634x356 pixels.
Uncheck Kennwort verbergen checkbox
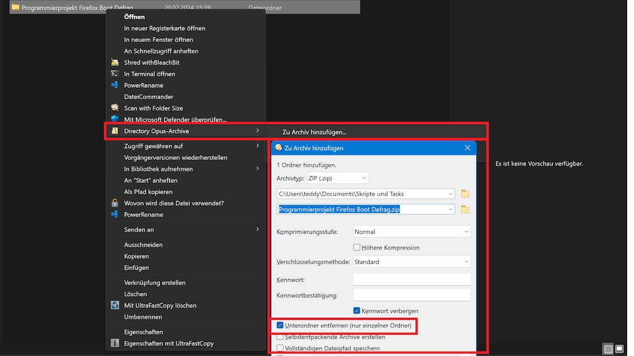[357, 310]
